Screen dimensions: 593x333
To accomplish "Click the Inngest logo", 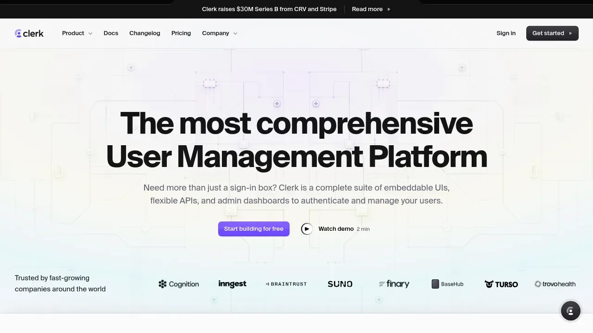I will 232,284.
